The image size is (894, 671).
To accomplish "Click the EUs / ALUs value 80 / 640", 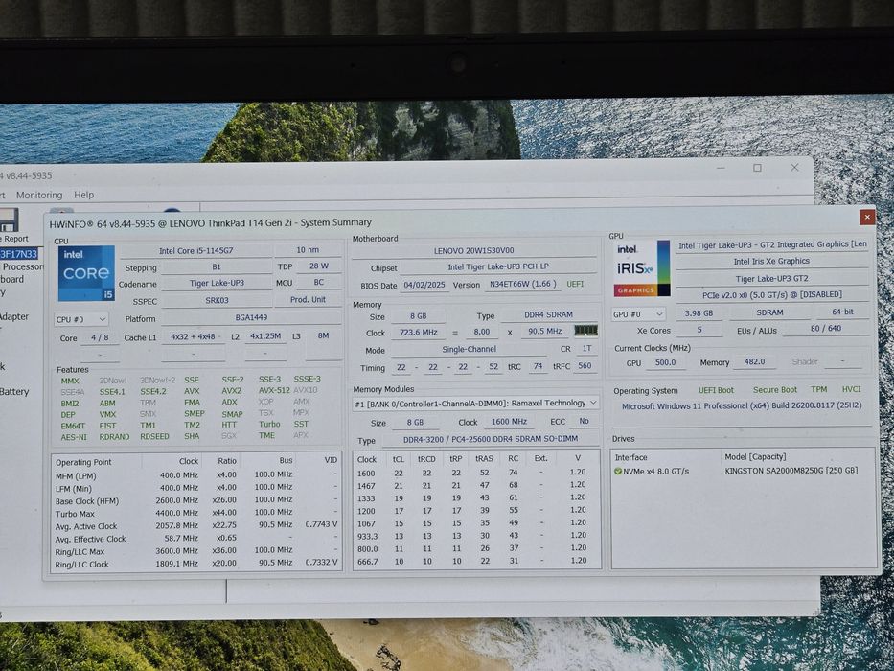I will tap(826, 329).
